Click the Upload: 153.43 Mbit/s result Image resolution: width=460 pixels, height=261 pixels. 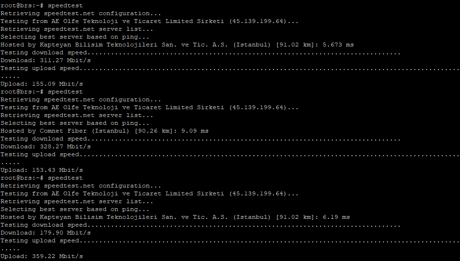[x=42, y=170]
